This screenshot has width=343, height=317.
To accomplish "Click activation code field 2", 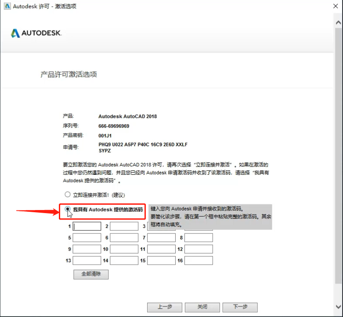I will 124,226.
